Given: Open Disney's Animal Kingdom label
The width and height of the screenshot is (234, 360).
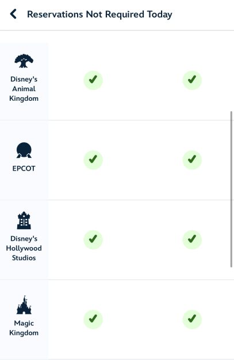Looking at the screenshot, I should click(24, 89).
